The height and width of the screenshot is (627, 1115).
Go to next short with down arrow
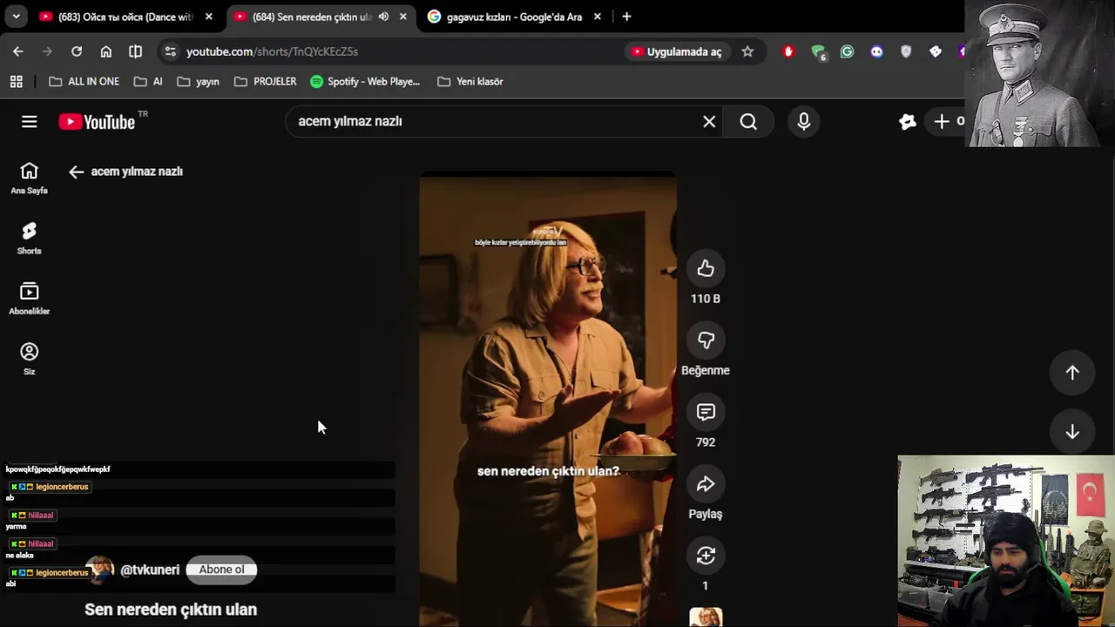pos(1072,432)
